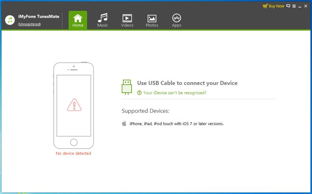
Task: Select the Home tab
Action: [x=78, y=20]
